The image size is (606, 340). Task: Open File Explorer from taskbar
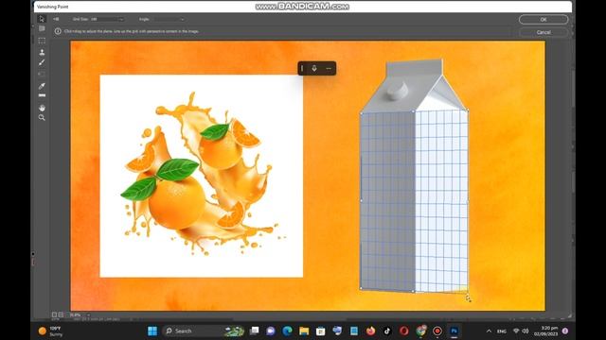click(304, 331)
